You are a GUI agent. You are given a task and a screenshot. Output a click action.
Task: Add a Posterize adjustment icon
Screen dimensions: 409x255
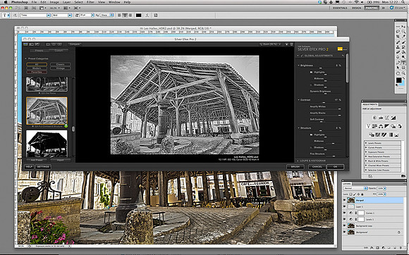coord(378,135)
